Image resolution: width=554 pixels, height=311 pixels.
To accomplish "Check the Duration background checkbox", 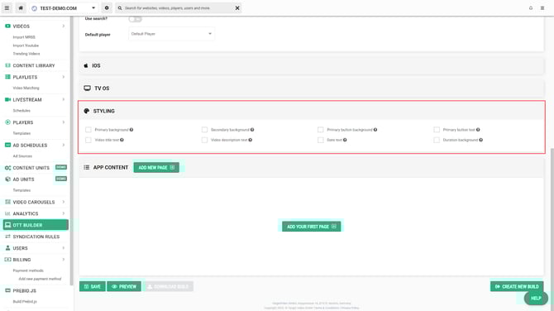I will coord(437,140).
